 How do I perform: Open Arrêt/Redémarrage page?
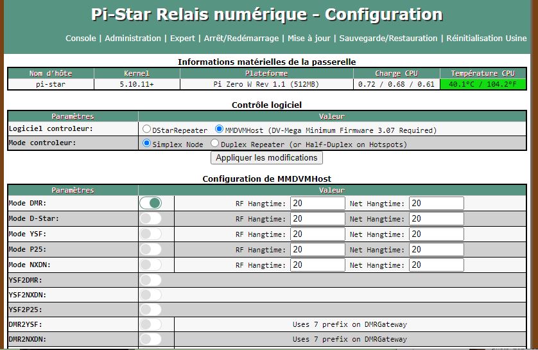241,38
